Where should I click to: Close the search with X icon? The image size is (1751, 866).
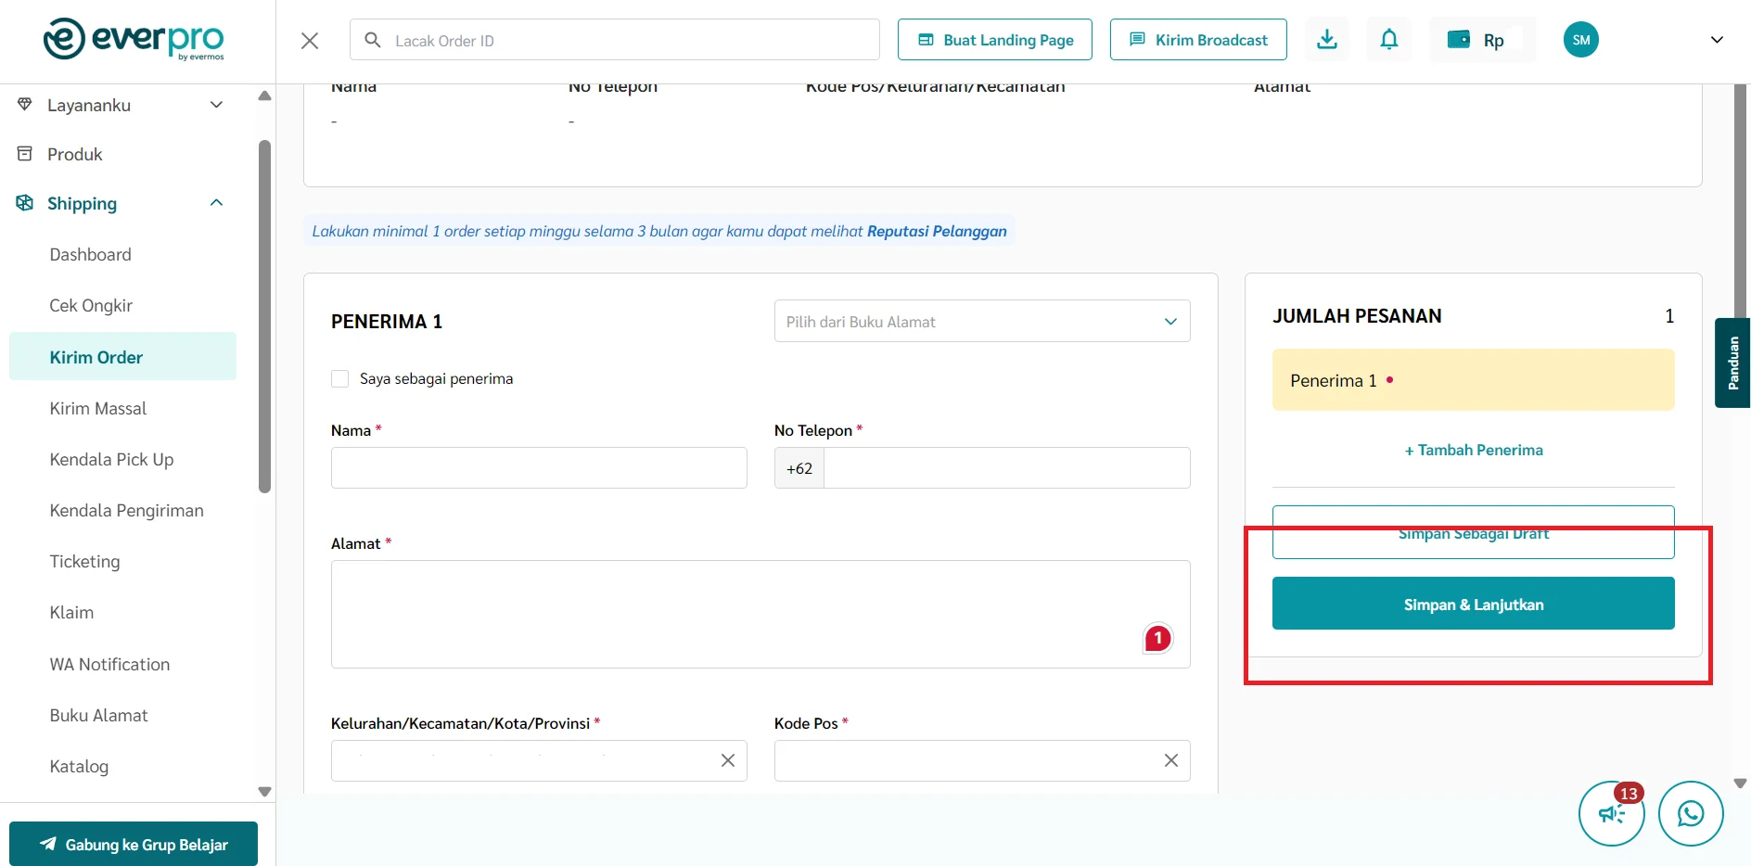pyautogui.click(x=310, y=41)
